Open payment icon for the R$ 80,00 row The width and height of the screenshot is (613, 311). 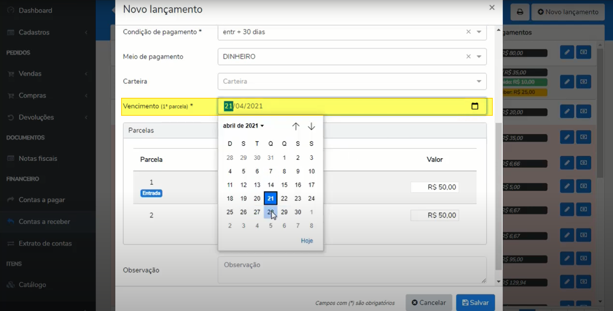pos(583,52)
